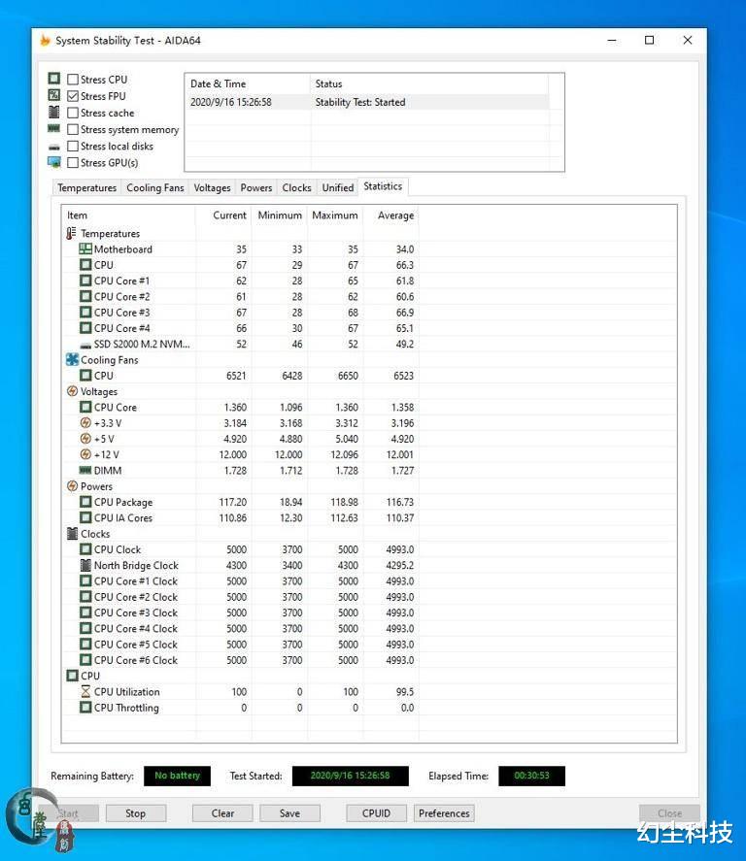Click the lightning icon of Powers group
Image resolution: width=746 pixels, height=861 pixels.
click(72, 486)
